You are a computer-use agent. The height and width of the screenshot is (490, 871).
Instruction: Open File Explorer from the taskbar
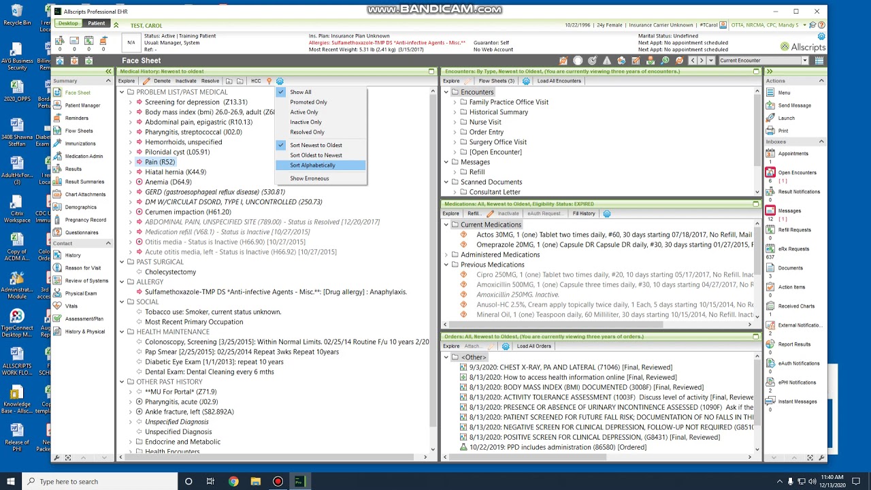[x=256, y=481]
